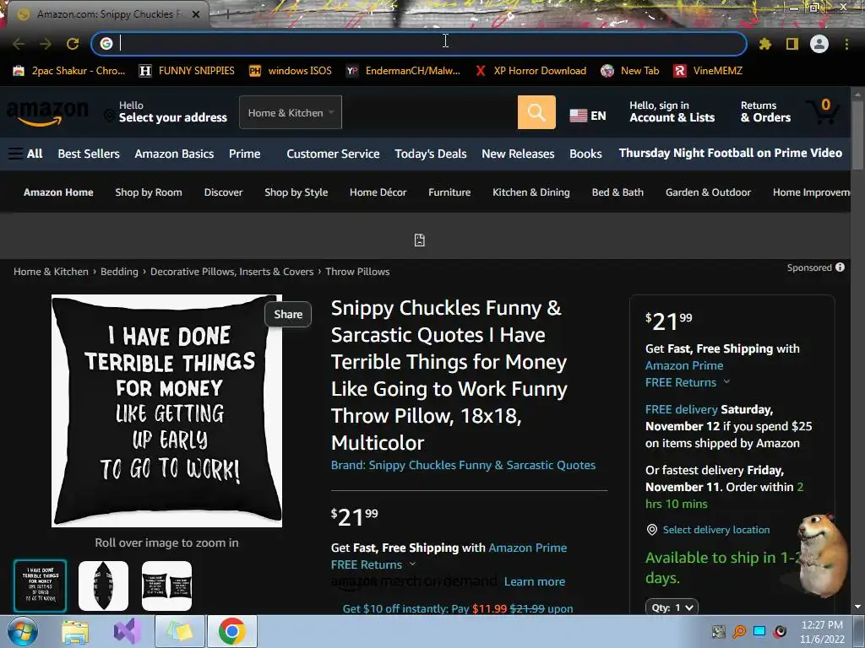Viewport: 865px width, 648px height.
Task: Select the third two-pillow thumbnail
Action: tap(166, 586)
